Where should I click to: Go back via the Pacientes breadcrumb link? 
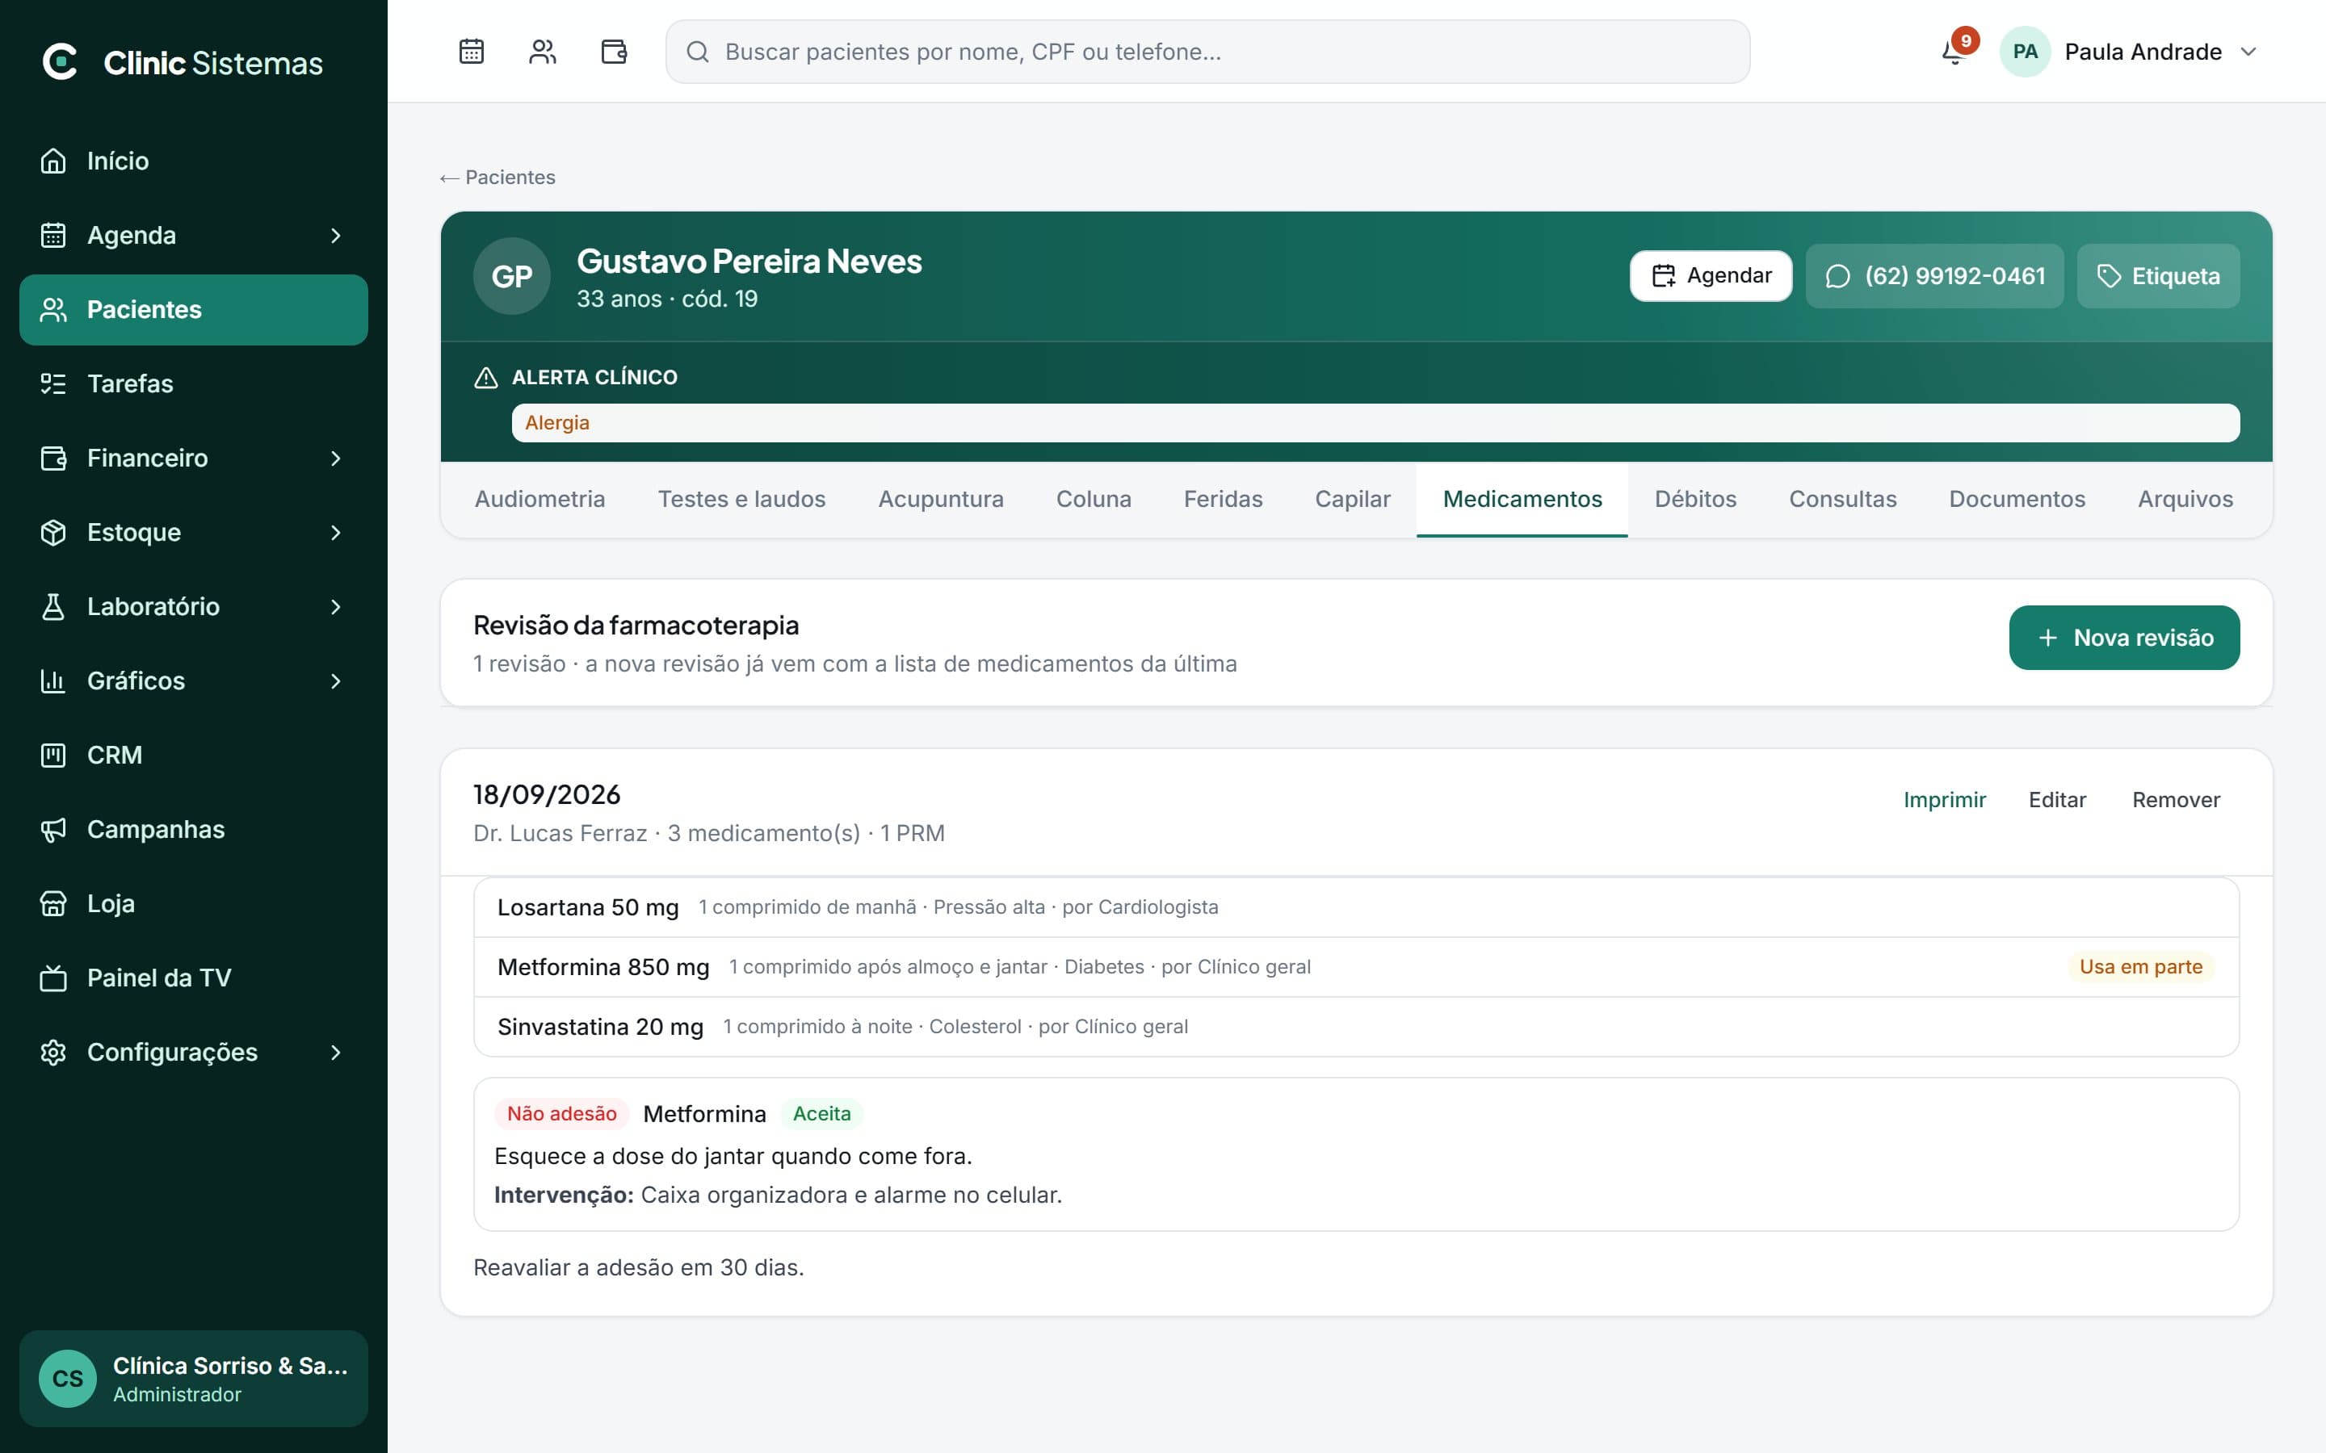(x=497, y=177)
